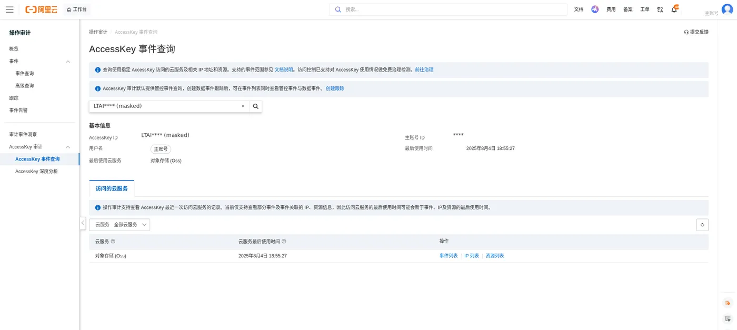Image resolution: width=737 pixels, height=330 pixels.
Task: Collapse the AccessKey 审计 sidebar group
Action: [x=68, y=147]
